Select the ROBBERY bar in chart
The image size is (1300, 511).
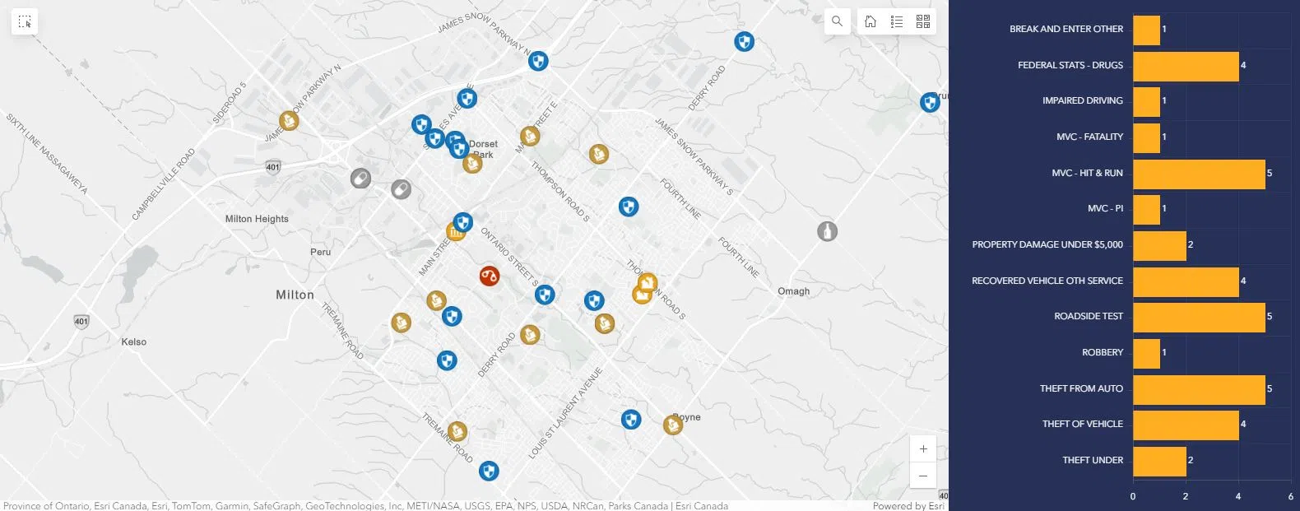click(1146, 352)
